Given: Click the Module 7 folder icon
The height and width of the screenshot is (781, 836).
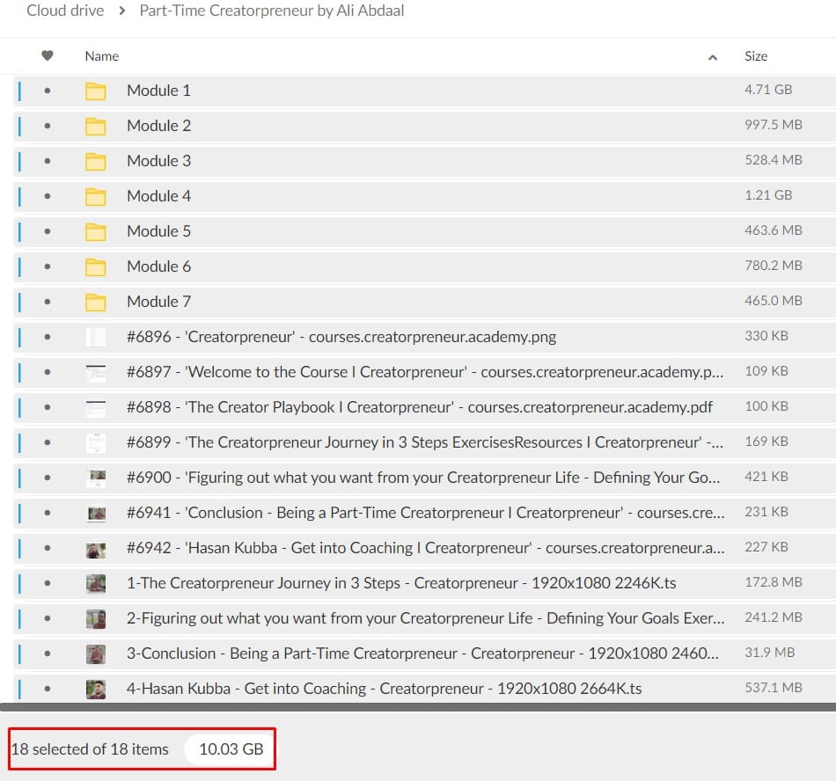Looking at the screenshot, I should pos(95,302).
